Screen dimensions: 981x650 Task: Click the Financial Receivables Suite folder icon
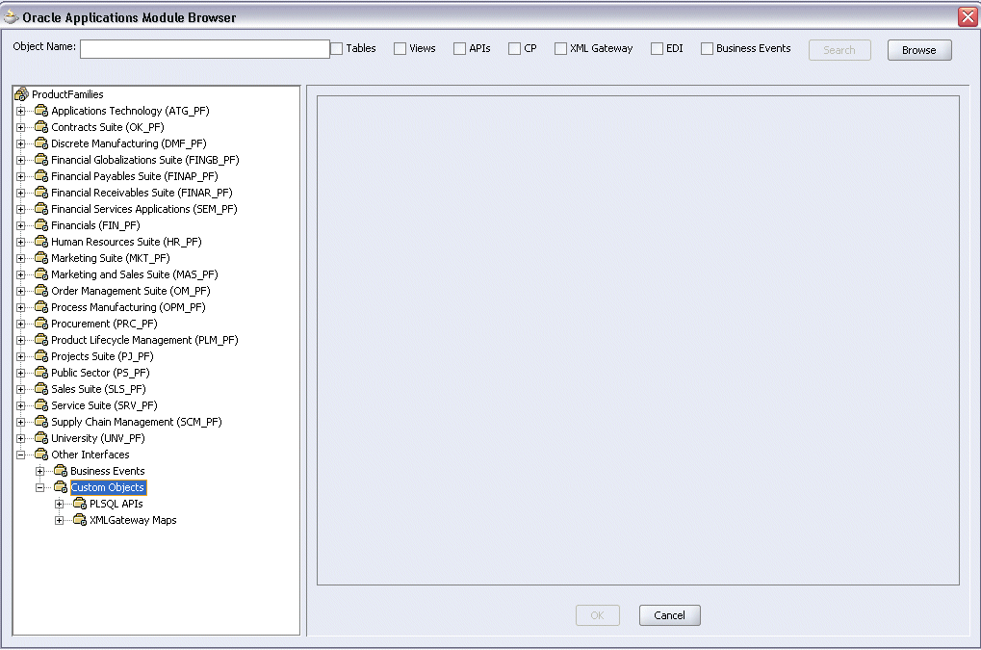pyautogui.click(x=41, y=192)
